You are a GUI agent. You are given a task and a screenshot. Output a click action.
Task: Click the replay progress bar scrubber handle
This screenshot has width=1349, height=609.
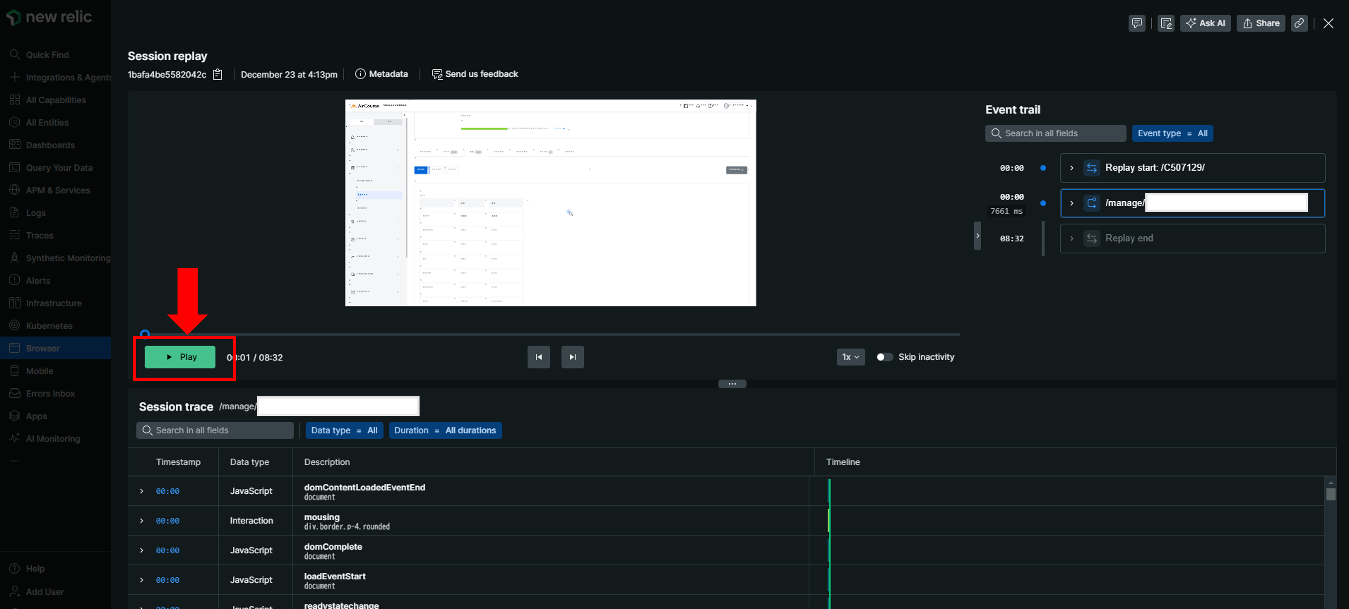[145, 333]
